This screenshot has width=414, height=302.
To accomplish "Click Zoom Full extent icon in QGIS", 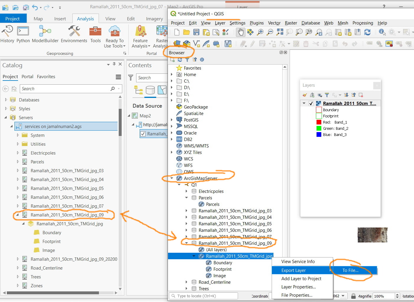I will coord(280,32).
